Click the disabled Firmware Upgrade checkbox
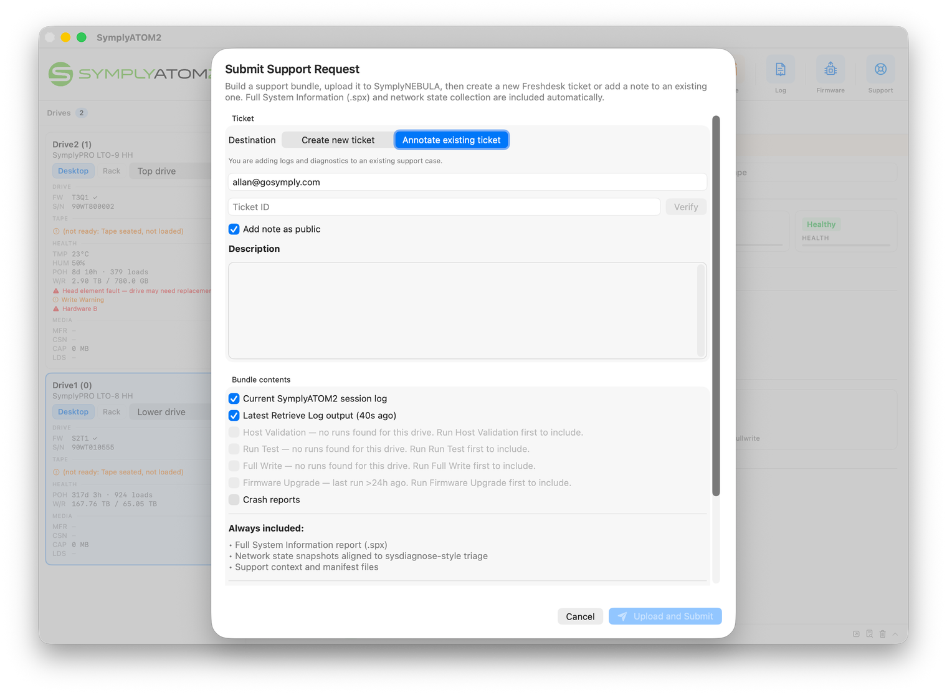 point(234,483)
